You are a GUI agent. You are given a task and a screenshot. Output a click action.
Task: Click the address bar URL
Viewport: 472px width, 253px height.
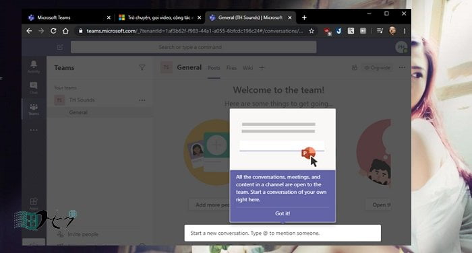[x=195, y=31]
